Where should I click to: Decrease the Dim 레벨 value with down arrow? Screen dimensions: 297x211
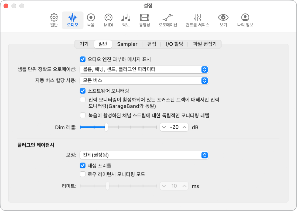164,127
